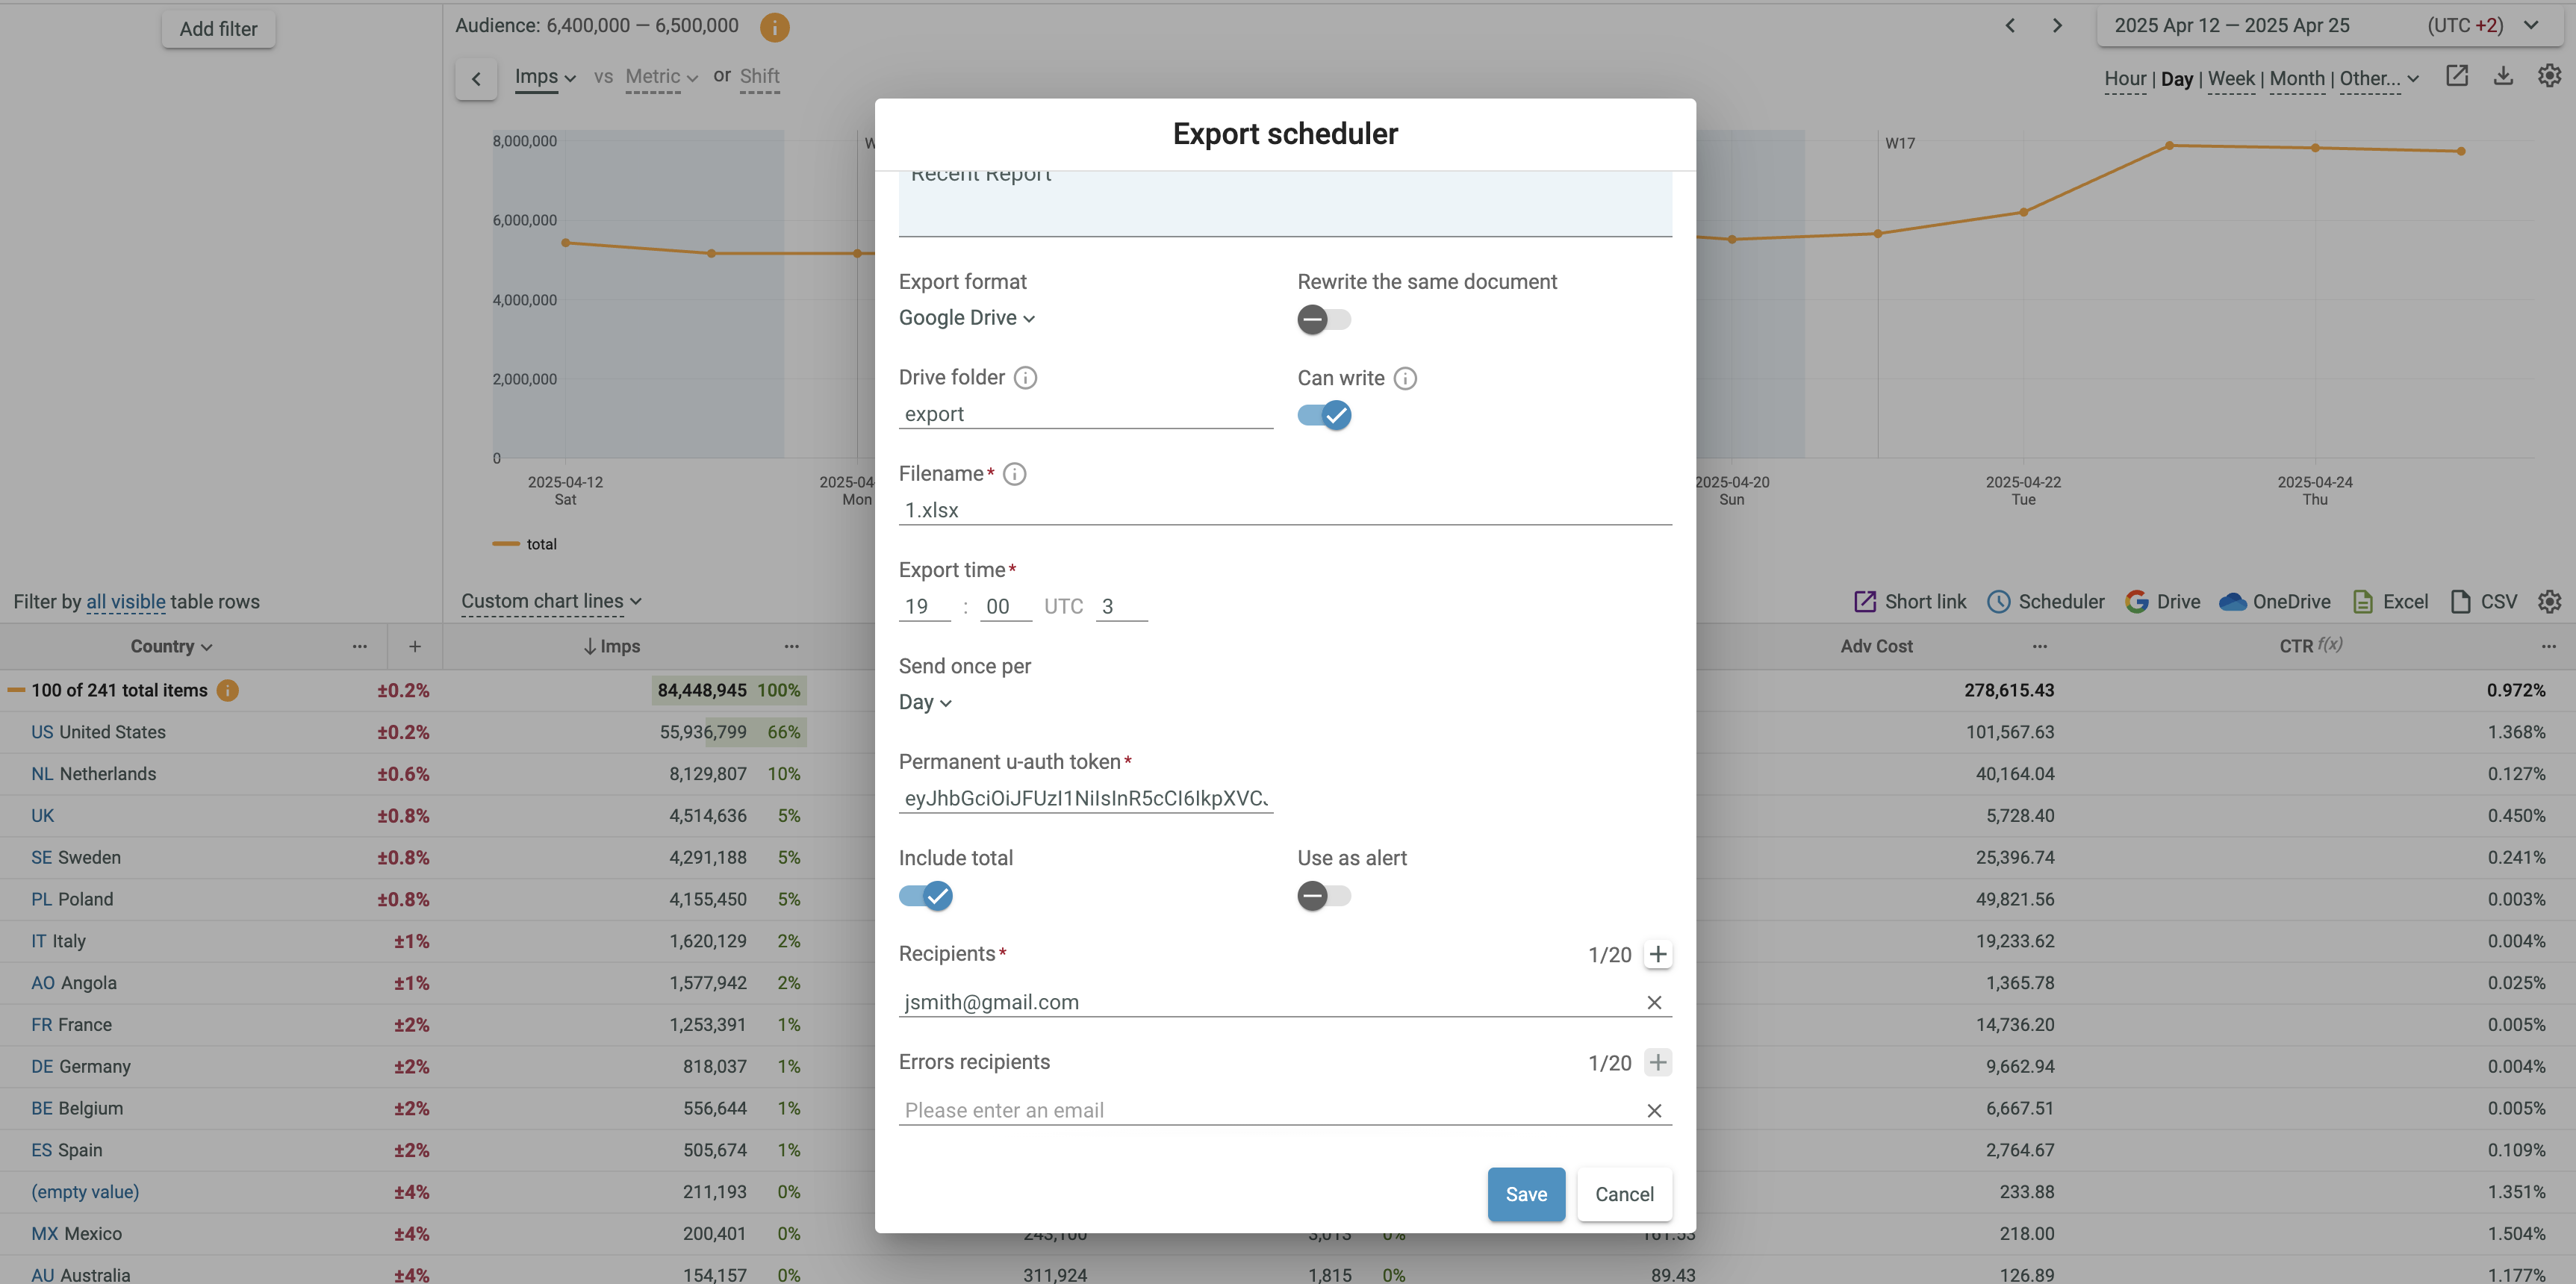Switch chart granularity to Week
This screenshot has width=2576, height=1284.
(x=2230, y=79)
